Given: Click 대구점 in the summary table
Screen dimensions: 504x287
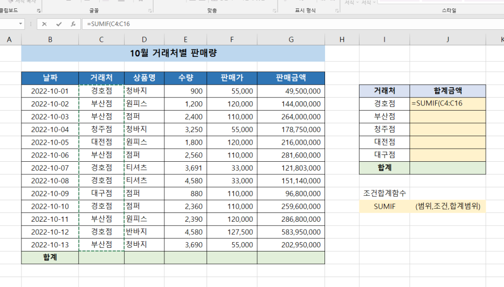Looking at the screenshot, I should pyautogui.click(x=385, y=155).
